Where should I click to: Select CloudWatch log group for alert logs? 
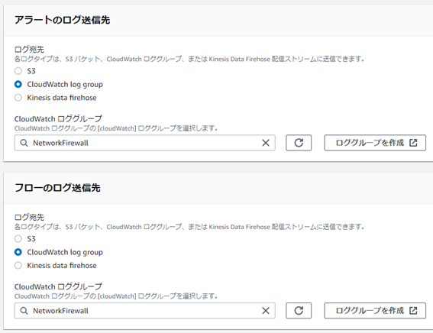(x=18, y=84)
